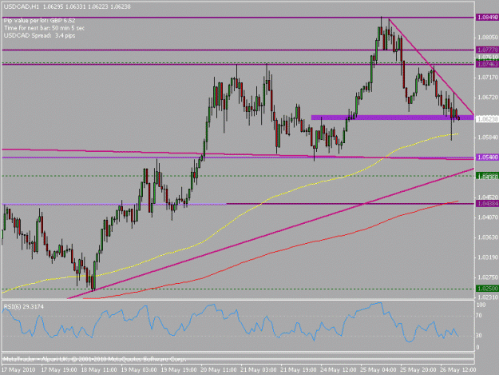Click the RSI scale value 100
Image resolution: width=499 pixels, height=375 pixels.
(481, 305)
